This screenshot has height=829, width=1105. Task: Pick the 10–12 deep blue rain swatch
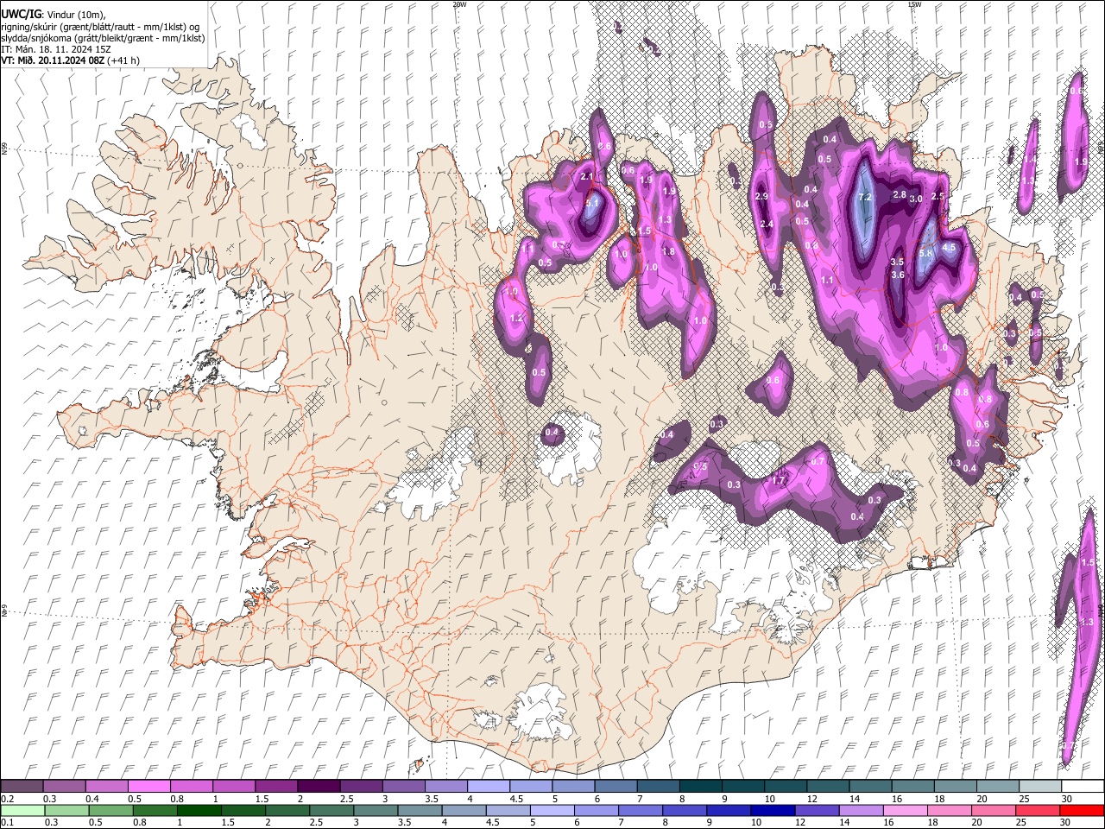pos(773,810)
